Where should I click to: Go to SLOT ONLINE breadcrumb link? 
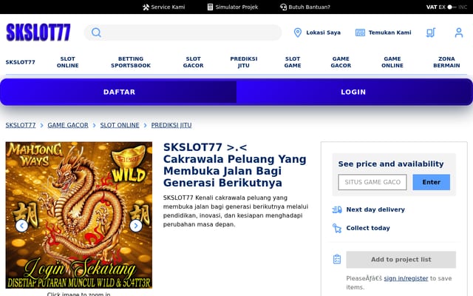[120, 125]
